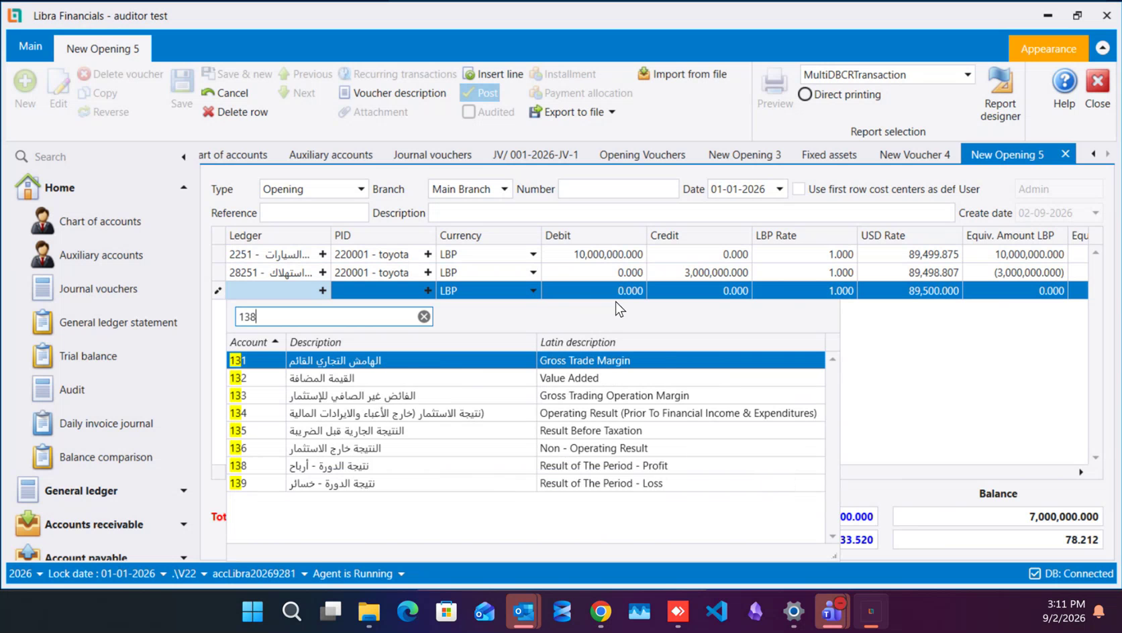Viewport: 1122px width, 633px height.
Task: Switch to the Opening Vouchers tab
Action: [642, 155]
